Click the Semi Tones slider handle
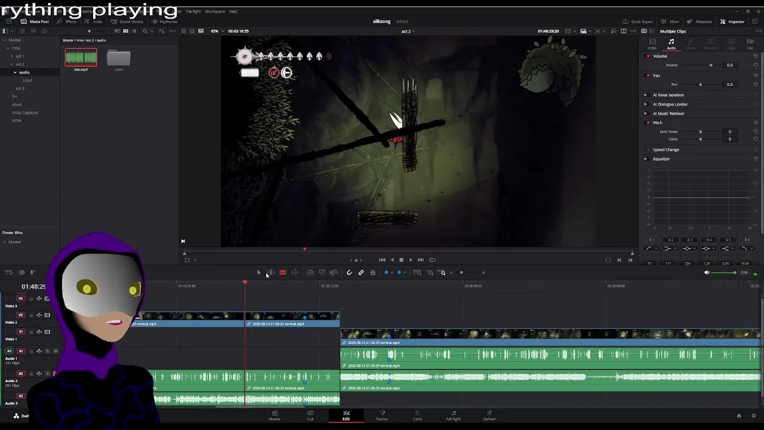The height and width of the screenshot is (430, 764). tap(700, 131)
